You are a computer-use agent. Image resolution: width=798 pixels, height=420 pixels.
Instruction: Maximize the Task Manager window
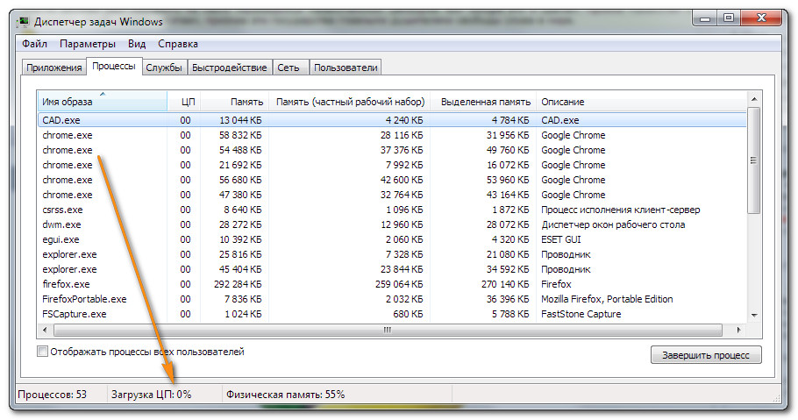tap(729, 18)
